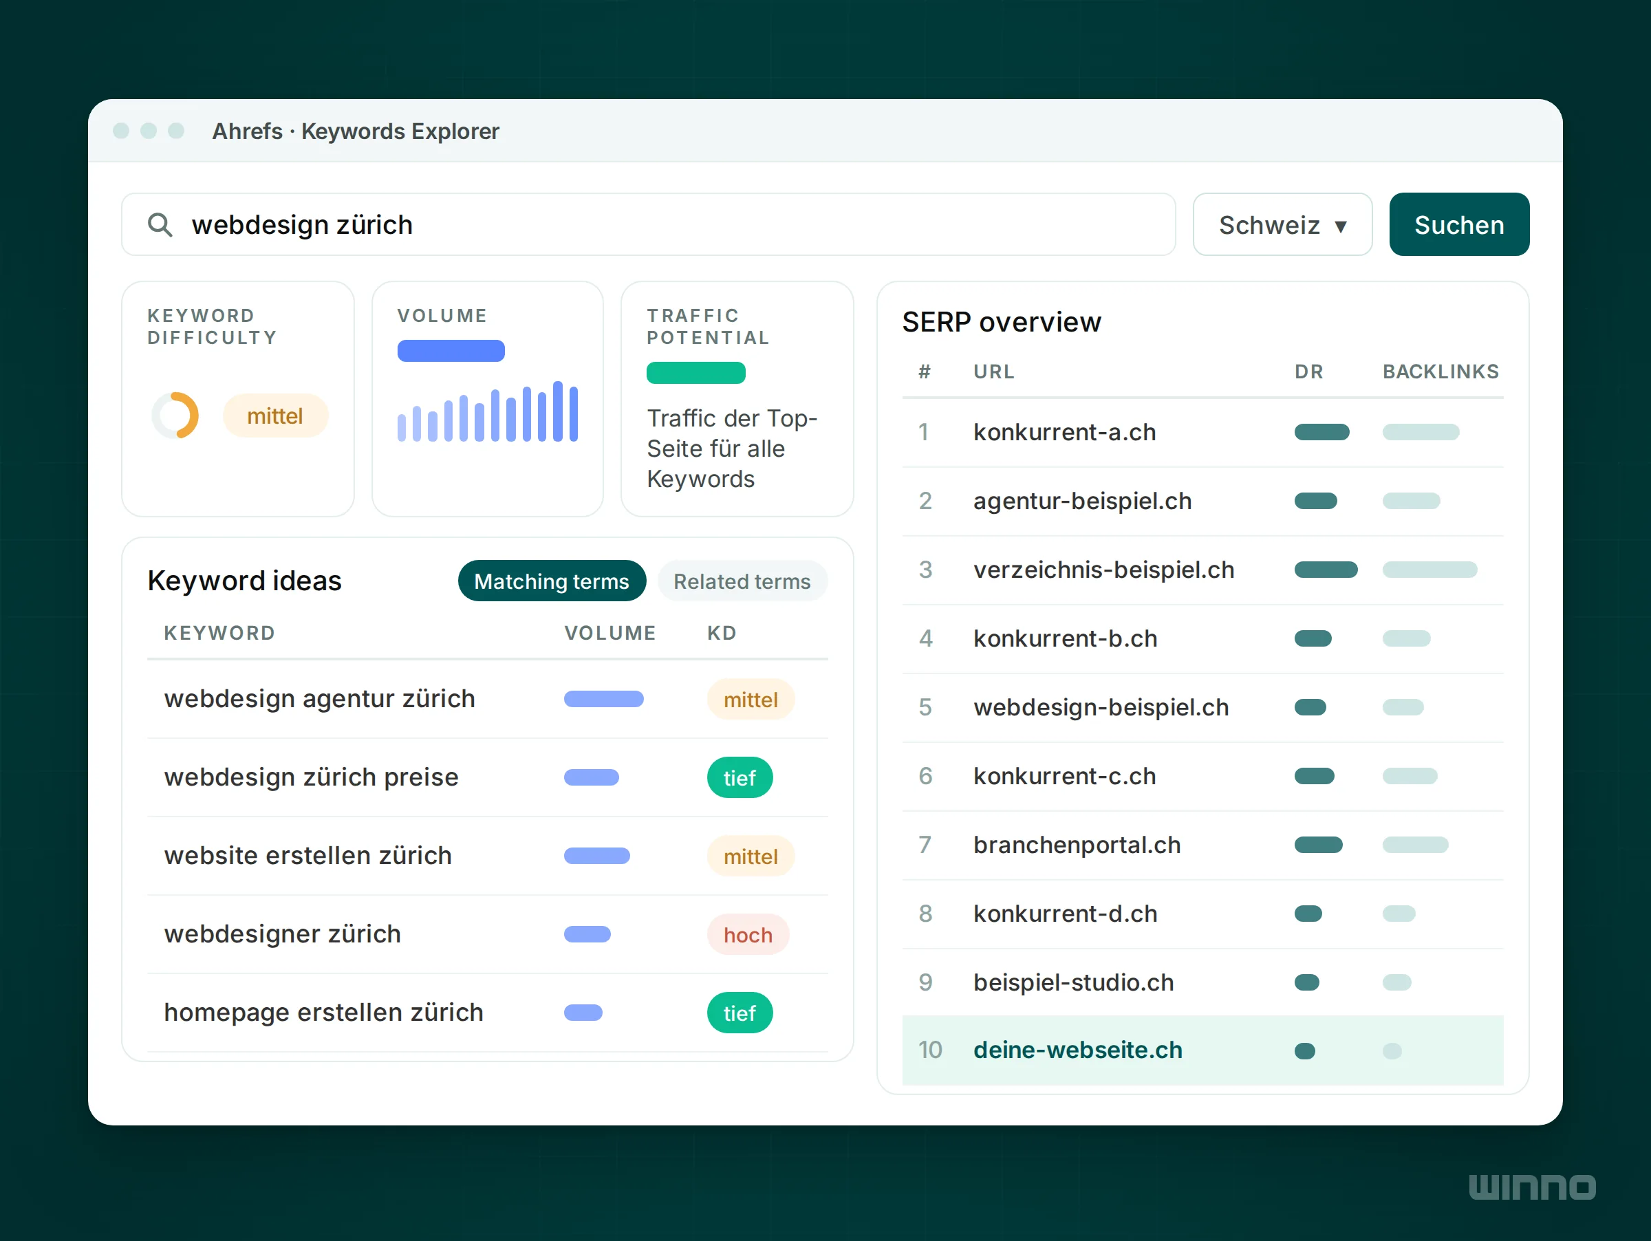Click the green traffic potential bar
1651x1241 pixels.
point(695,372)
